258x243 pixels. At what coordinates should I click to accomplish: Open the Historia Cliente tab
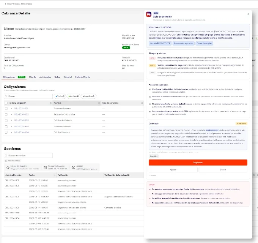[82, 77]
